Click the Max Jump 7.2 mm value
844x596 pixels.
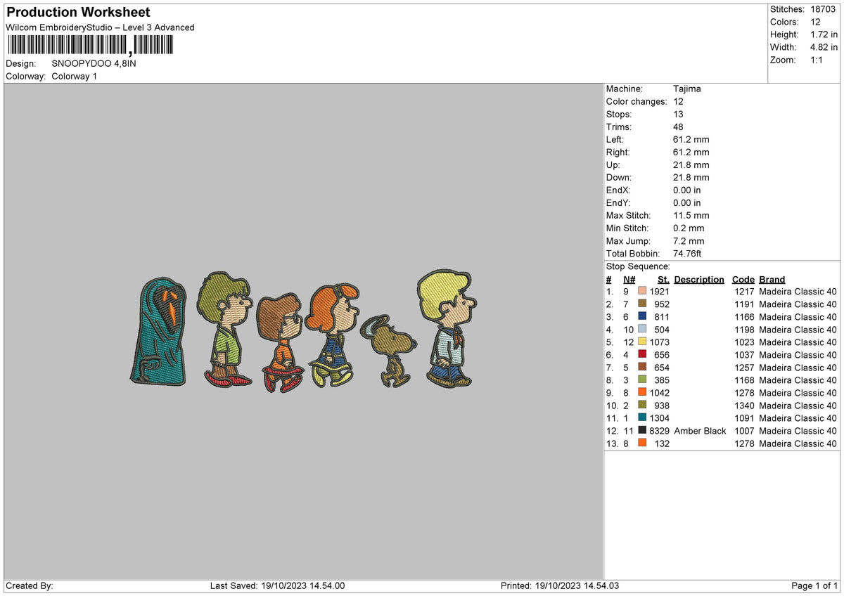689,240
